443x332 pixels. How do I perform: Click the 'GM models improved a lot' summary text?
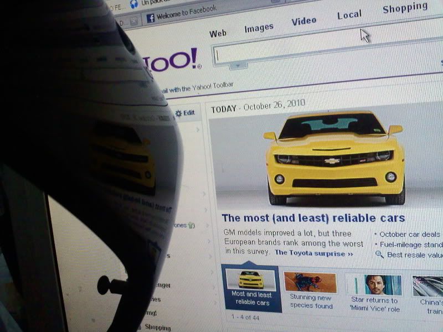point(293,242)
